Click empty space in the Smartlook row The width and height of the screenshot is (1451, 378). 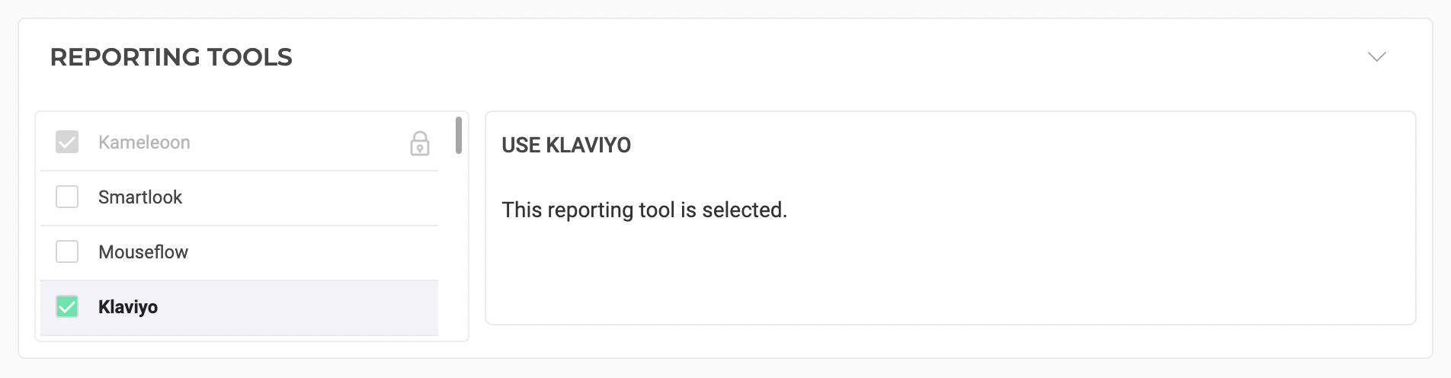point(305,197)
